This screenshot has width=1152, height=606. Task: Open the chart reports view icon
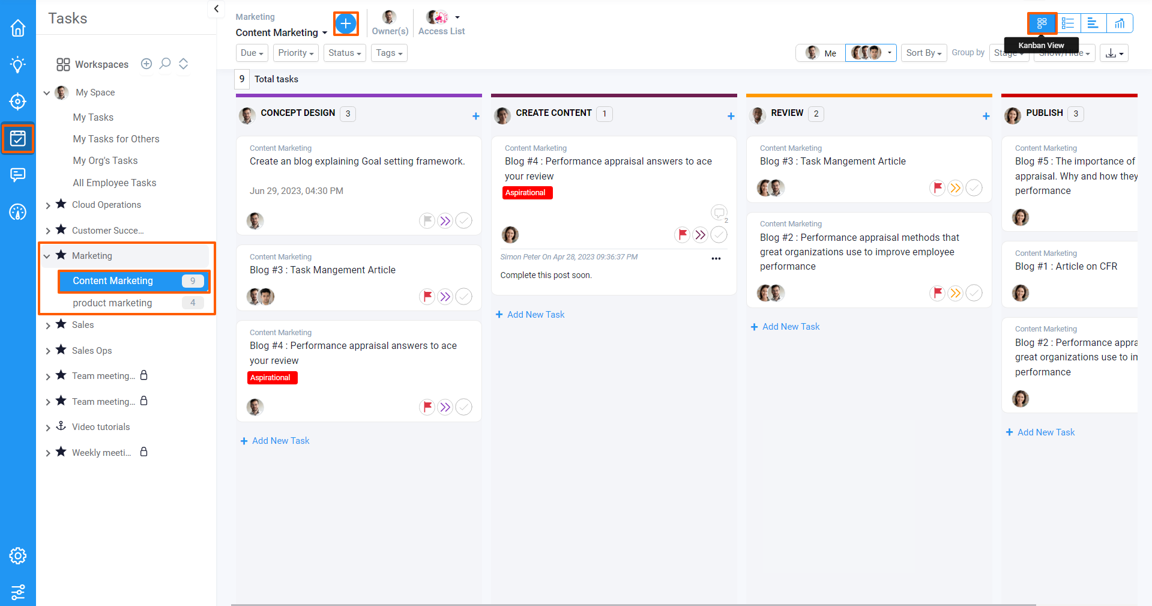(1120, 23)
